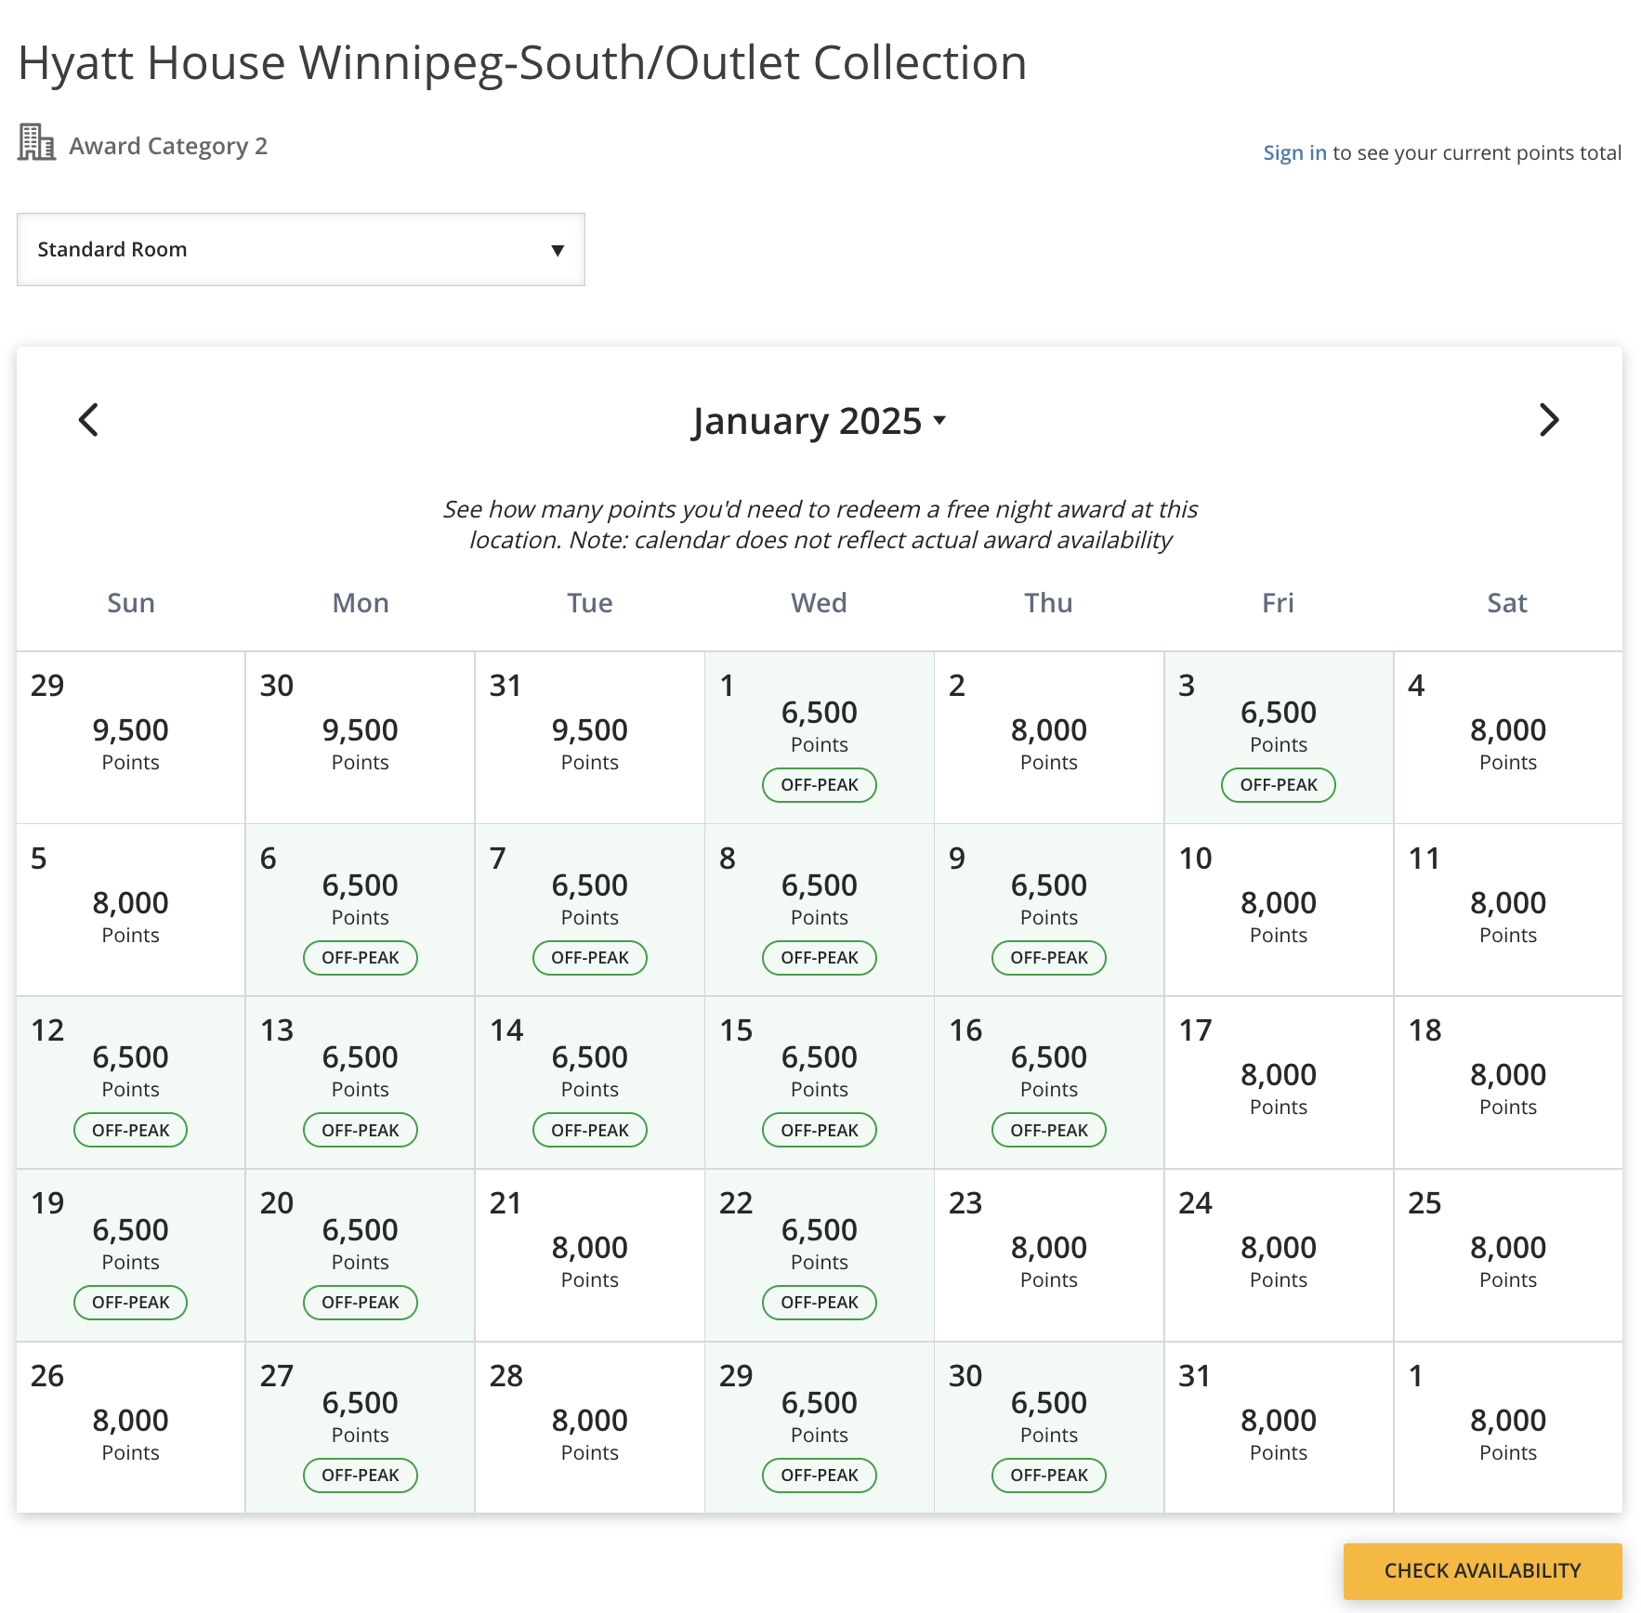Image resolution: width=1641 pixels, height=1613 pixels.
Task: Select January 27 off-peak date
Action: (x=361, y=1427)
